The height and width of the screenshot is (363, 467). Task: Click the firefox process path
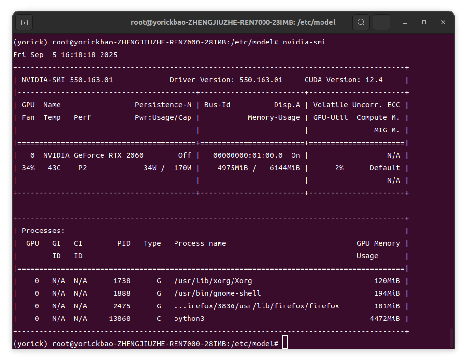[x=256, y=306]
